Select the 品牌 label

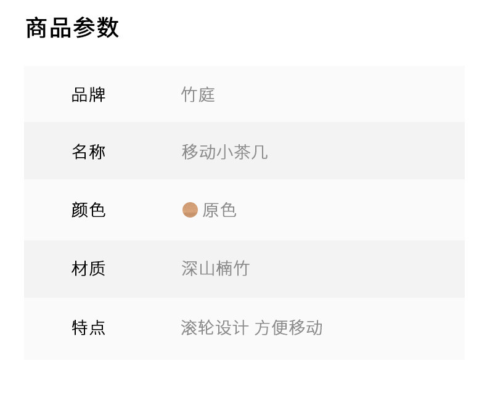(89, 95)
